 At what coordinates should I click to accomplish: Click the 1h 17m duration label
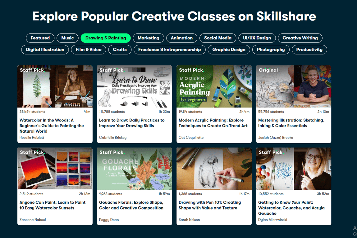click(x=244, y=194)
